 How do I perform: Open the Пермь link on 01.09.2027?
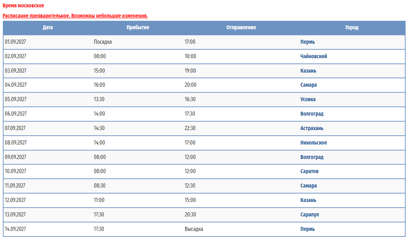click(x=307, y=42)
